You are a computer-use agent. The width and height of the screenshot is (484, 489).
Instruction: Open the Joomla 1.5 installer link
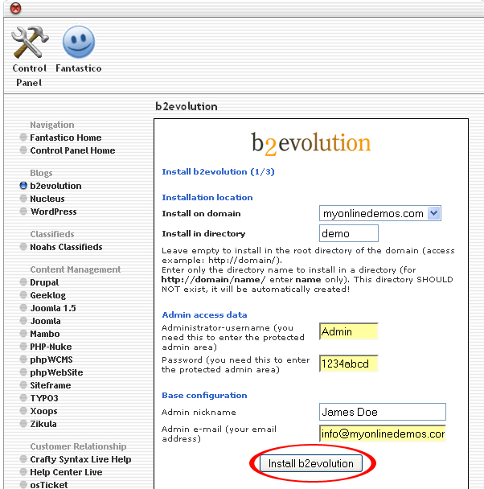(53, 308)
